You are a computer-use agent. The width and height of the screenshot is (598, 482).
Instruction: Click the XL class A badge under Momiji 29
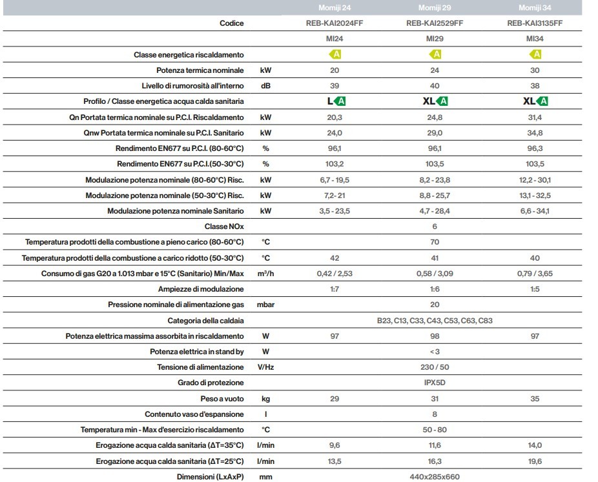point(435,101)
